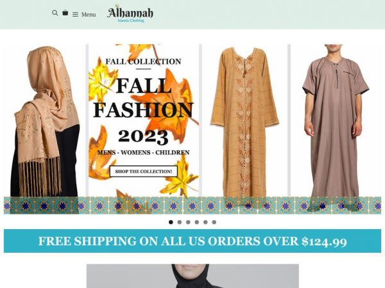Select the second carousel dot
The image size is (385, 288).
180,222
